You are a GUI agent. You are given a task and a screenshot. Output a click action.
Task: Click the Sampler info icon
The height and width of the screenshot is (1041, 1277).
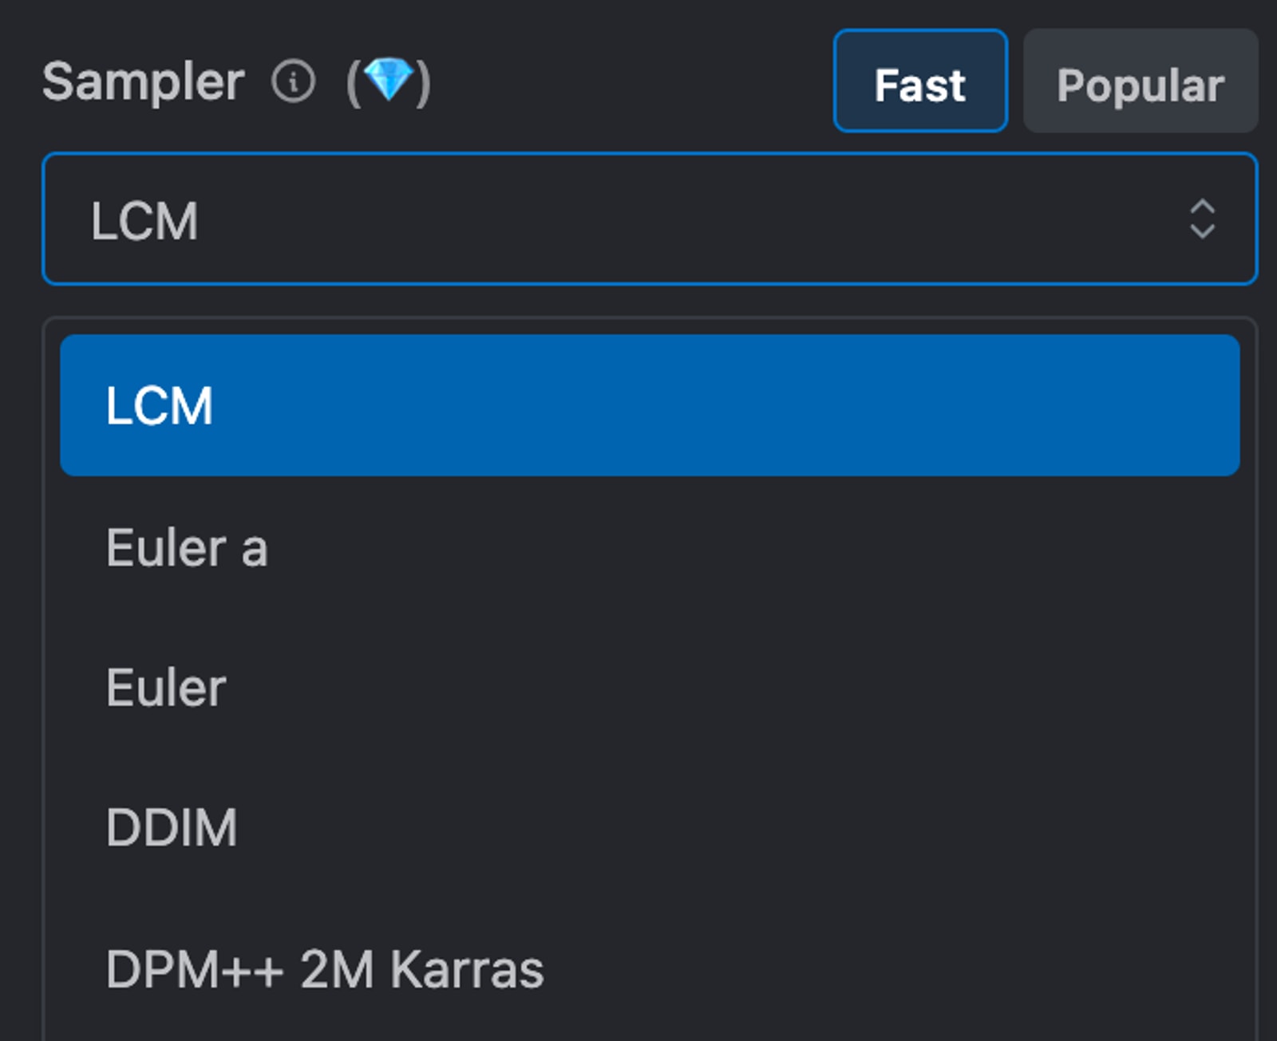pyautogui.click(x=293, y=81)
